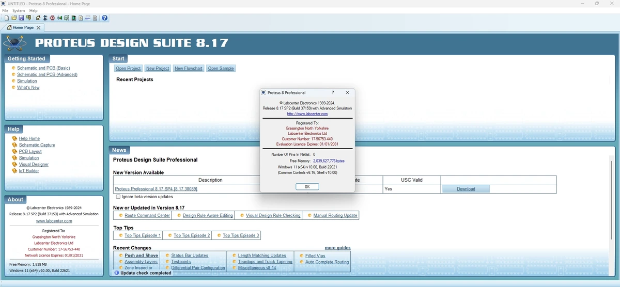
Task: Open the Teardops and Track Tapering link
Action: click(x=265, y=262)
